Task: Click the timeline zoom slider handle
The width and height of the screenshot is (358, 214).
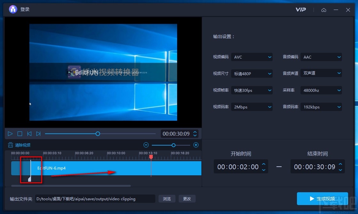Action: (x=174, y=145)
